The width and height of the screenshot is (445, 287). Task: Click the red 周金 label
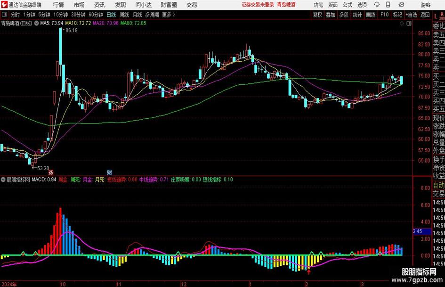tap(63, 180)
